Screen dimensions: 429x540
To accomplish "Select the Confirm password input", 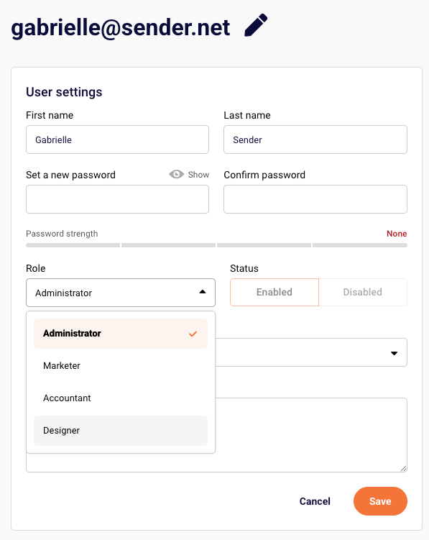I will (x=315, y=199).
